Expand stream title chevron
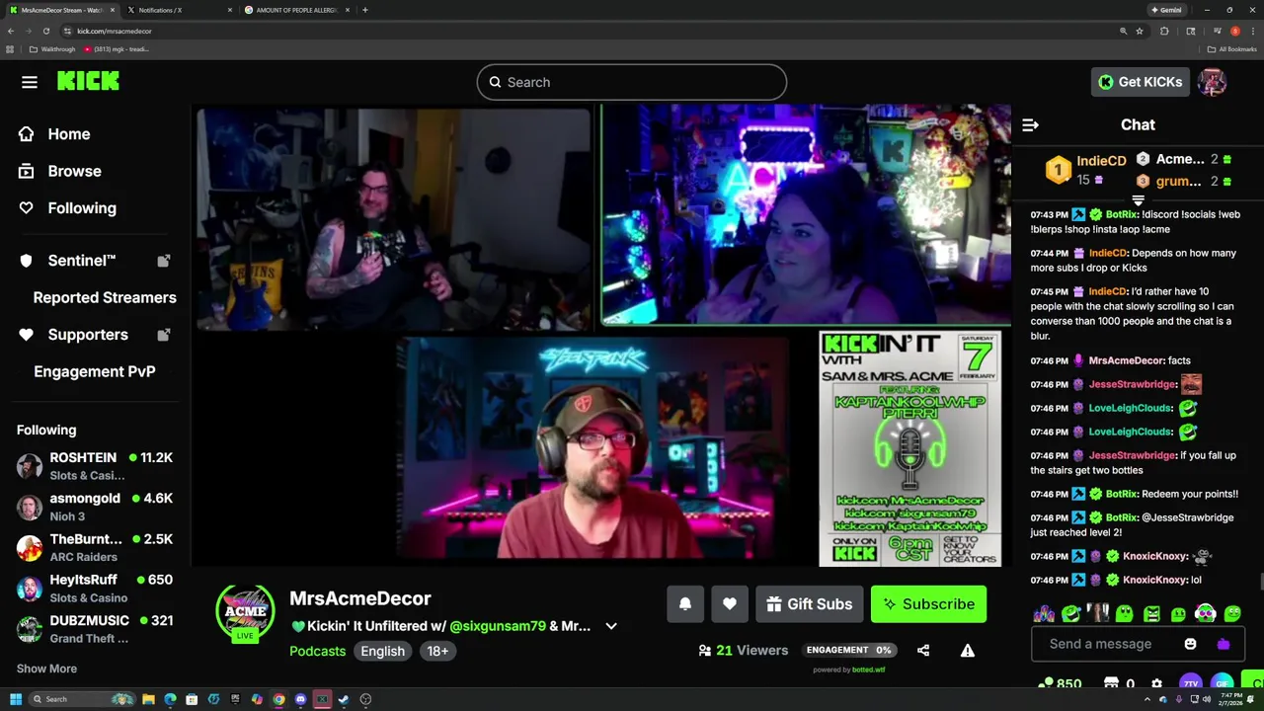Screen dimensions: 1264x711 tap(611, 626)
